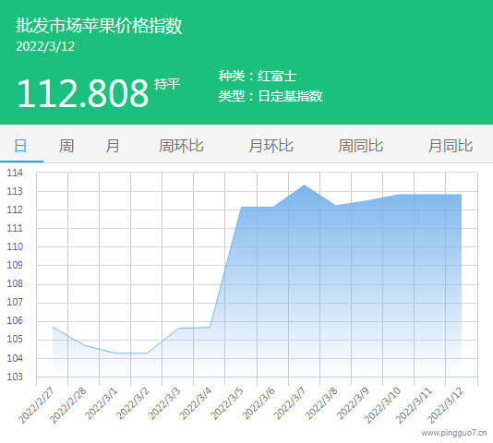Screen dimensions: 493x443
Task: Click the 2022/3/5 data point on chart
Action: click(x=241, y=207)
